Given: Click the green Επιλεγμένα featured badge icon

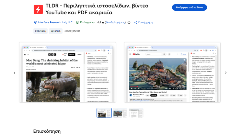Looking at the screenshot, I should 77,22.
